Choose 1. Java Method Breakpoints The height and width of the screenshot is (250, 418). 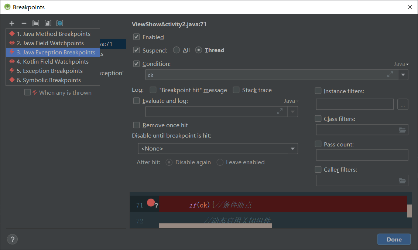coord(53,34)
